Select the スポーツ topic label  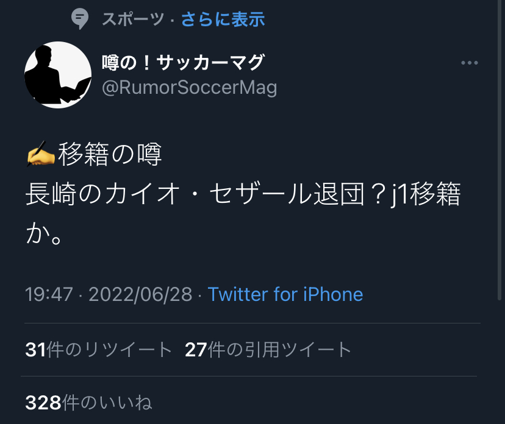click(x=133, y=19)
